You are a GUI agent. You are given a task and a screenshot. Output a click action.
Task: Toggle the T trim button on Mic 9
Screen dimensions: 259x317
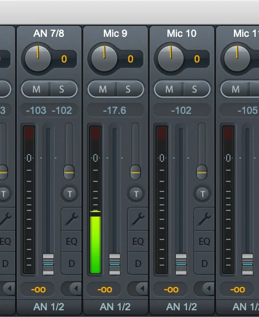click(x=136, y=194)
